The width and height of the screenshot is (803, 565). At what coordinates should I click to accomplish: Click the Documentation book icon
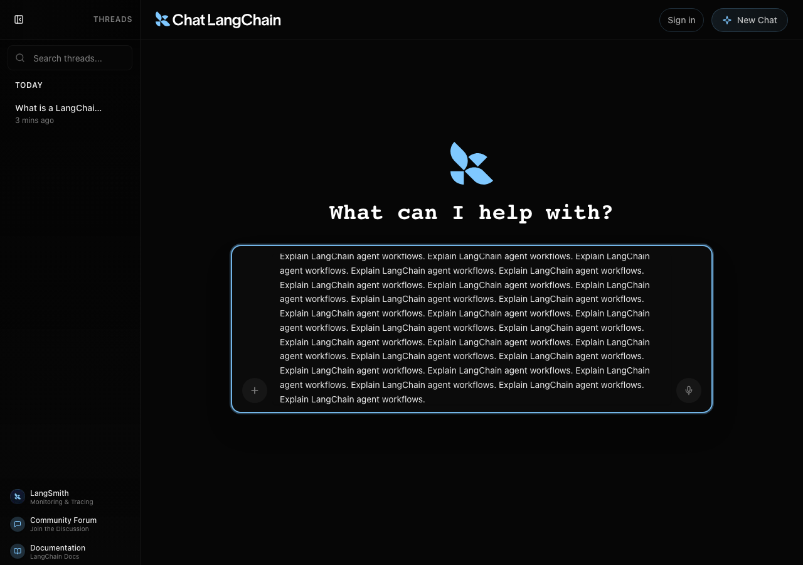18,551
